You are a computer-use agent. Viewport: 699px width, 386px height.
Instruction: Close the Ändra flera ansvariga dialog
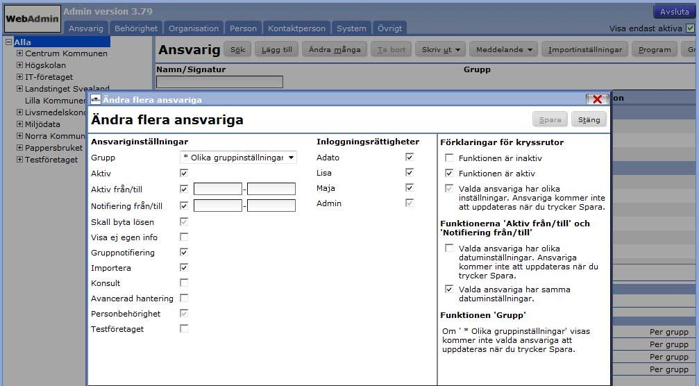(x=597, y=99)
